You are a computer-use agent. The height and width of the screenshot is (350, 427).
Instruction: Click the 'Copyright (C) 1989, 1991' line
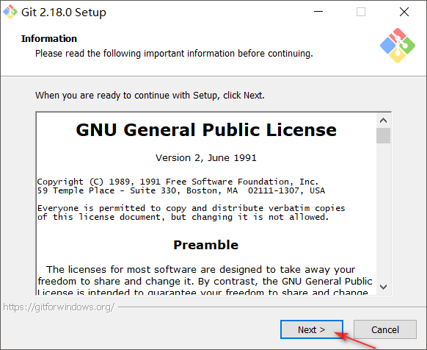click(178, 182)
